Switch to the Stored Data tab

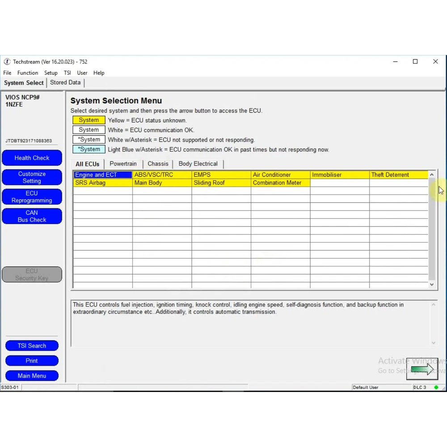[65, 82]
